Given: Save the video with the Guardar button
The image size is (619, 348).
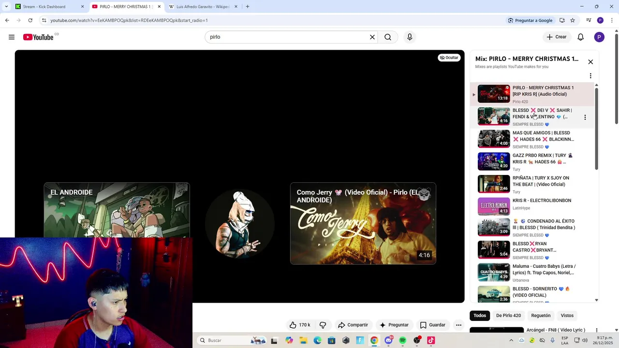Looking at the screenshot, I should pos(432,325).
